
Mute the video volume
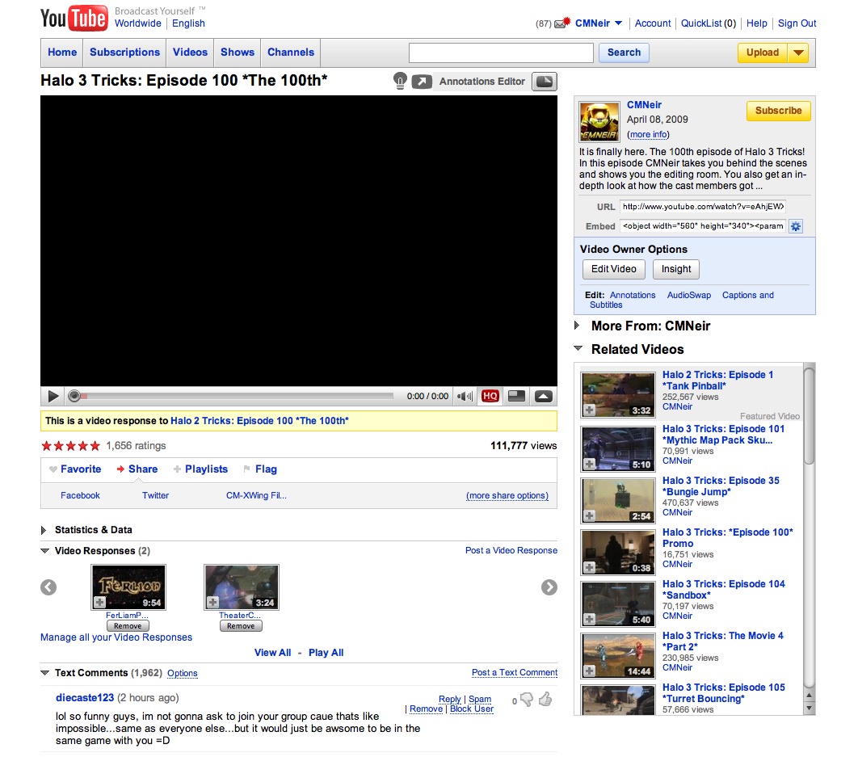[x=465, y=397]
